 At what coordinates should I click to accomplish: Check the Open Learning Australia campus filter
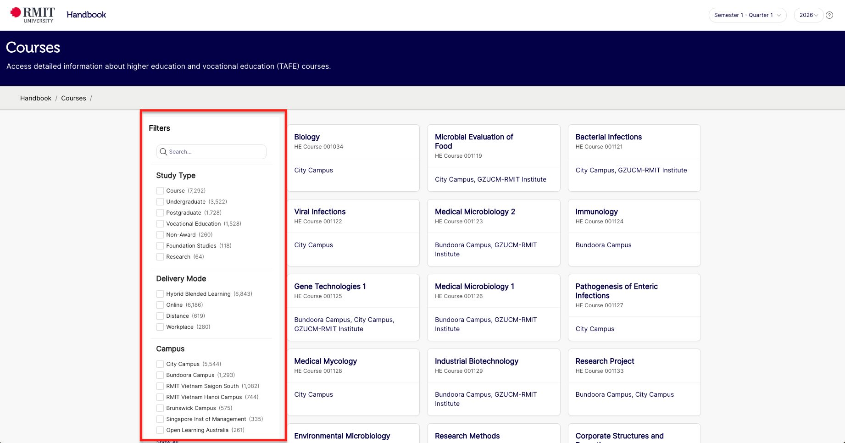[x=160, y=430]
